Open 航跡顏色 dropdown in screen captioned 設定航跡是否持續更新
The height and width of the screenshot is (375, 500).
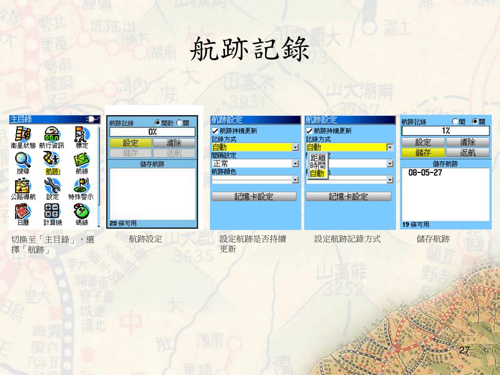pos(255,180)
